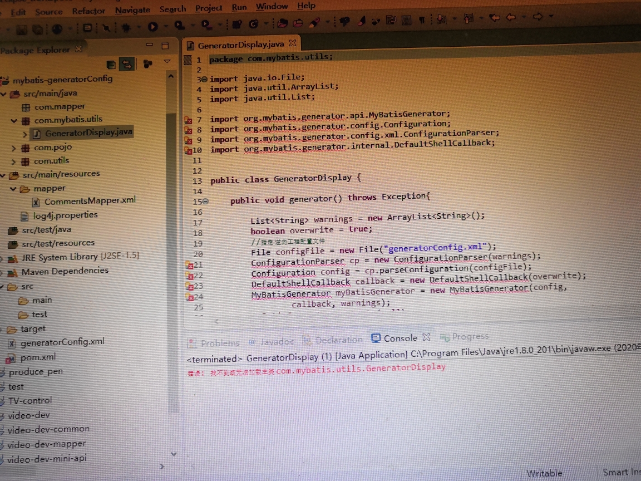This screenshot has height=481, width=641.
Task: Open the Back history dropdown arrow
Action: 524,17
